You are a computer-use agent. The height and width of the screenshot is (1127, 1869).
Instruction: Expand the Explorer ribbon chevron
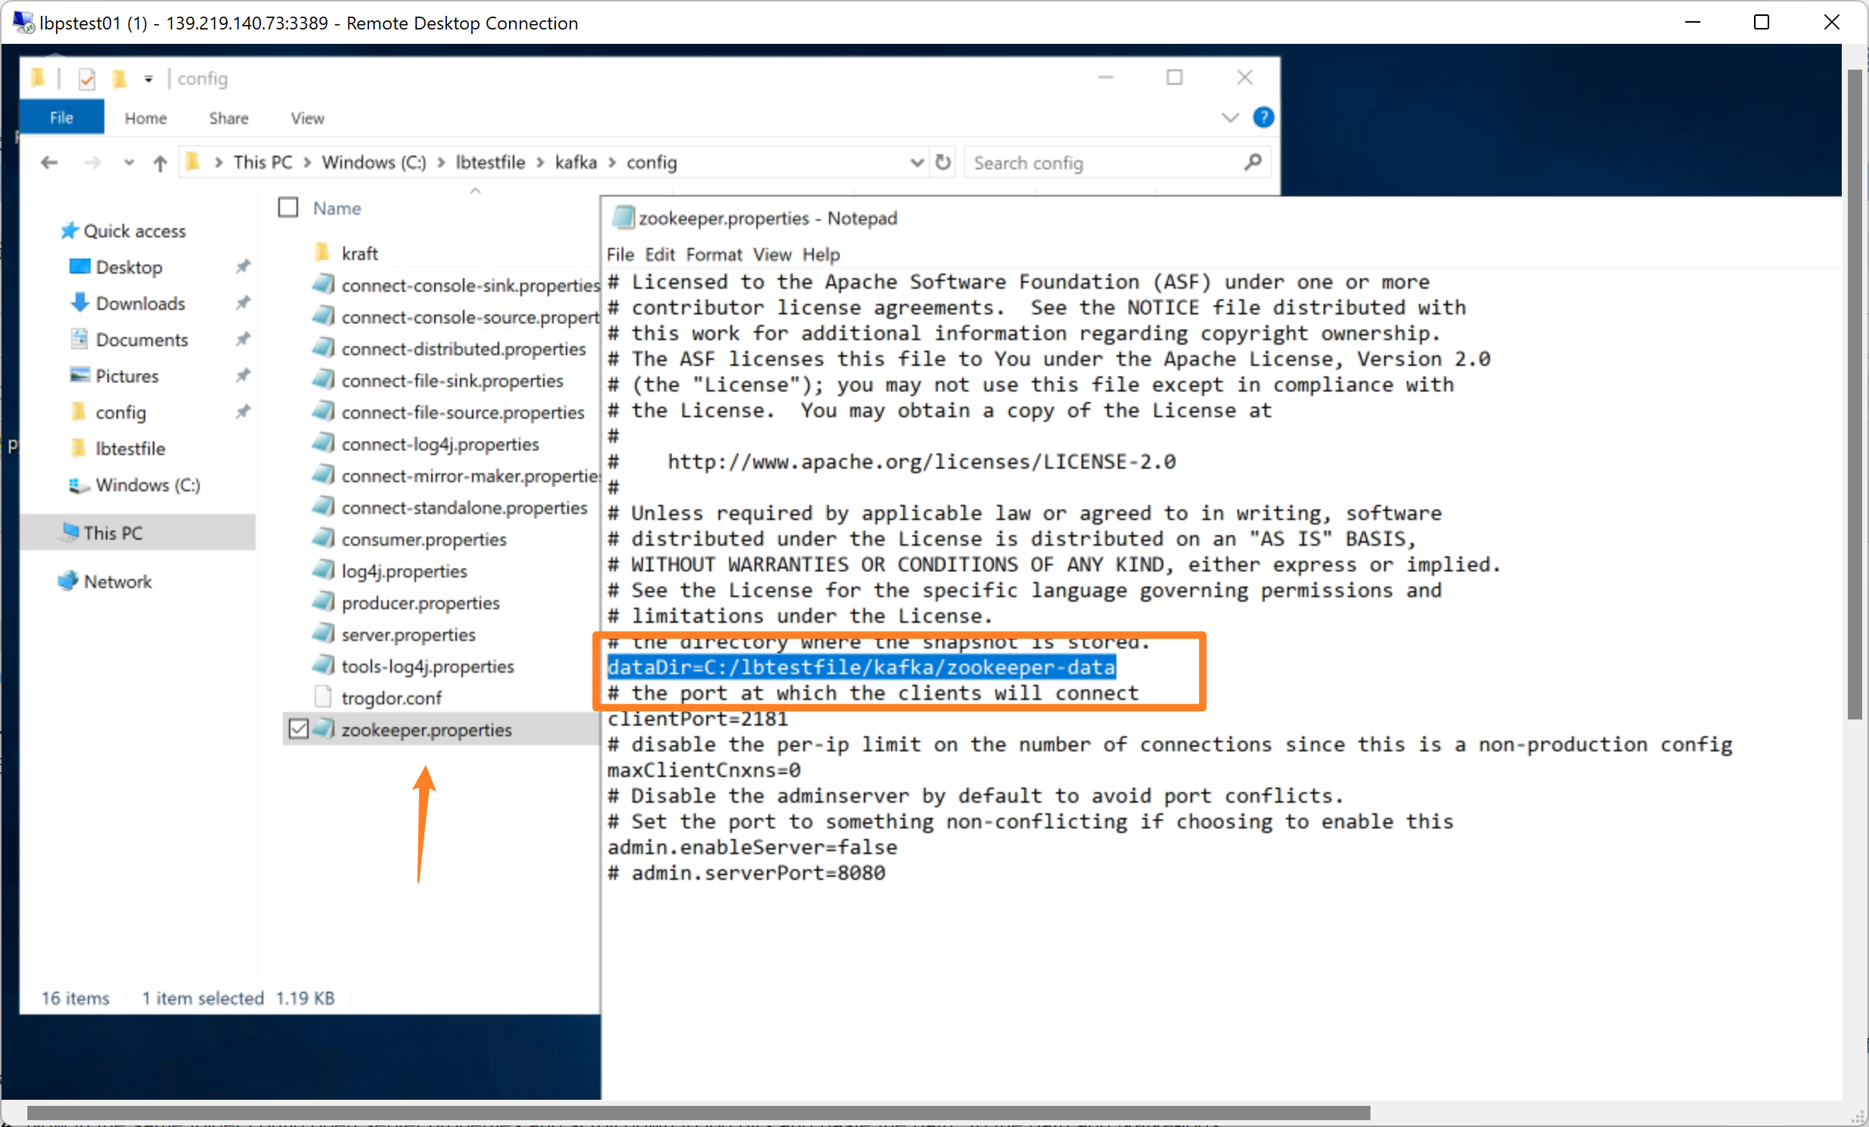click(1230, 117)
